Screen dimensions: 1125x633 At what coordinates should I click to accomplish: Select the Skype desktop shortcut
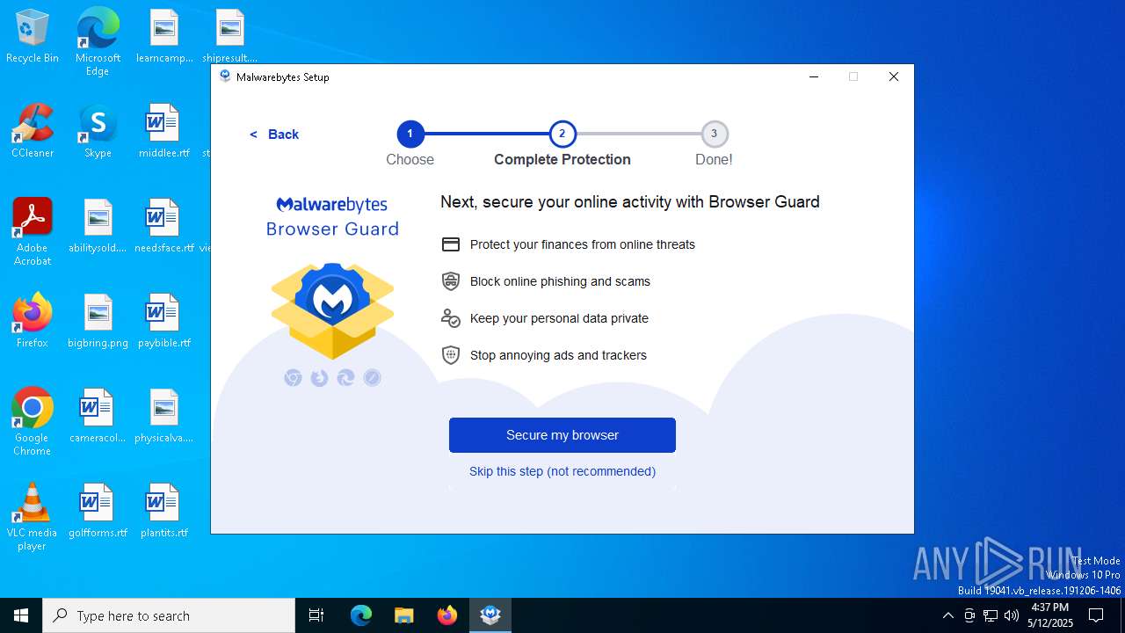(98, 131)
